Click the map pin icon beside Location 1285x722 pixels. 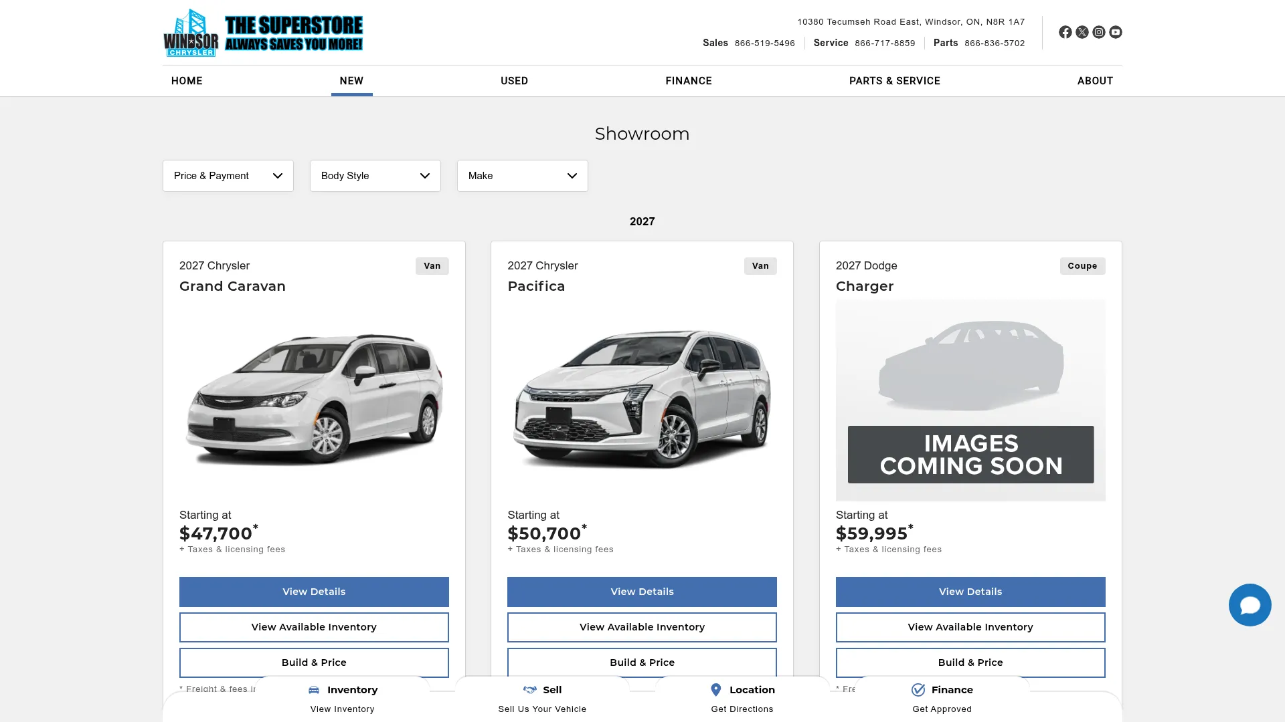click(x=715, y=690)
